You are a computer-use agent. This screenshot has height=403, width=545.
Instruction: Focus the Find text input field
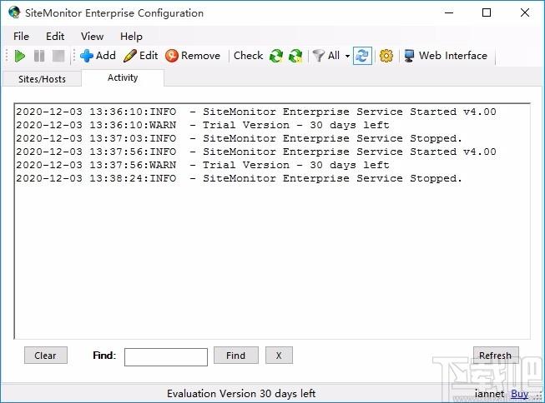click(165, 356)
